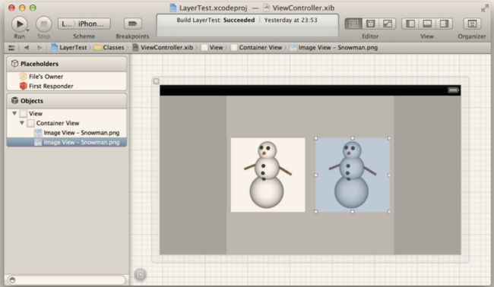
Task: Toggle the document outline dock button
Action: [141, 274]
